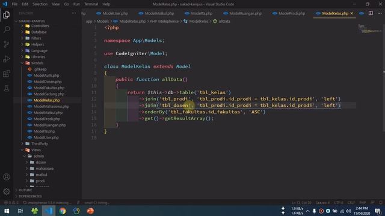Click the Visual Studio Code taskbar icon
385x216 pixels.
[x=48, y=211]
